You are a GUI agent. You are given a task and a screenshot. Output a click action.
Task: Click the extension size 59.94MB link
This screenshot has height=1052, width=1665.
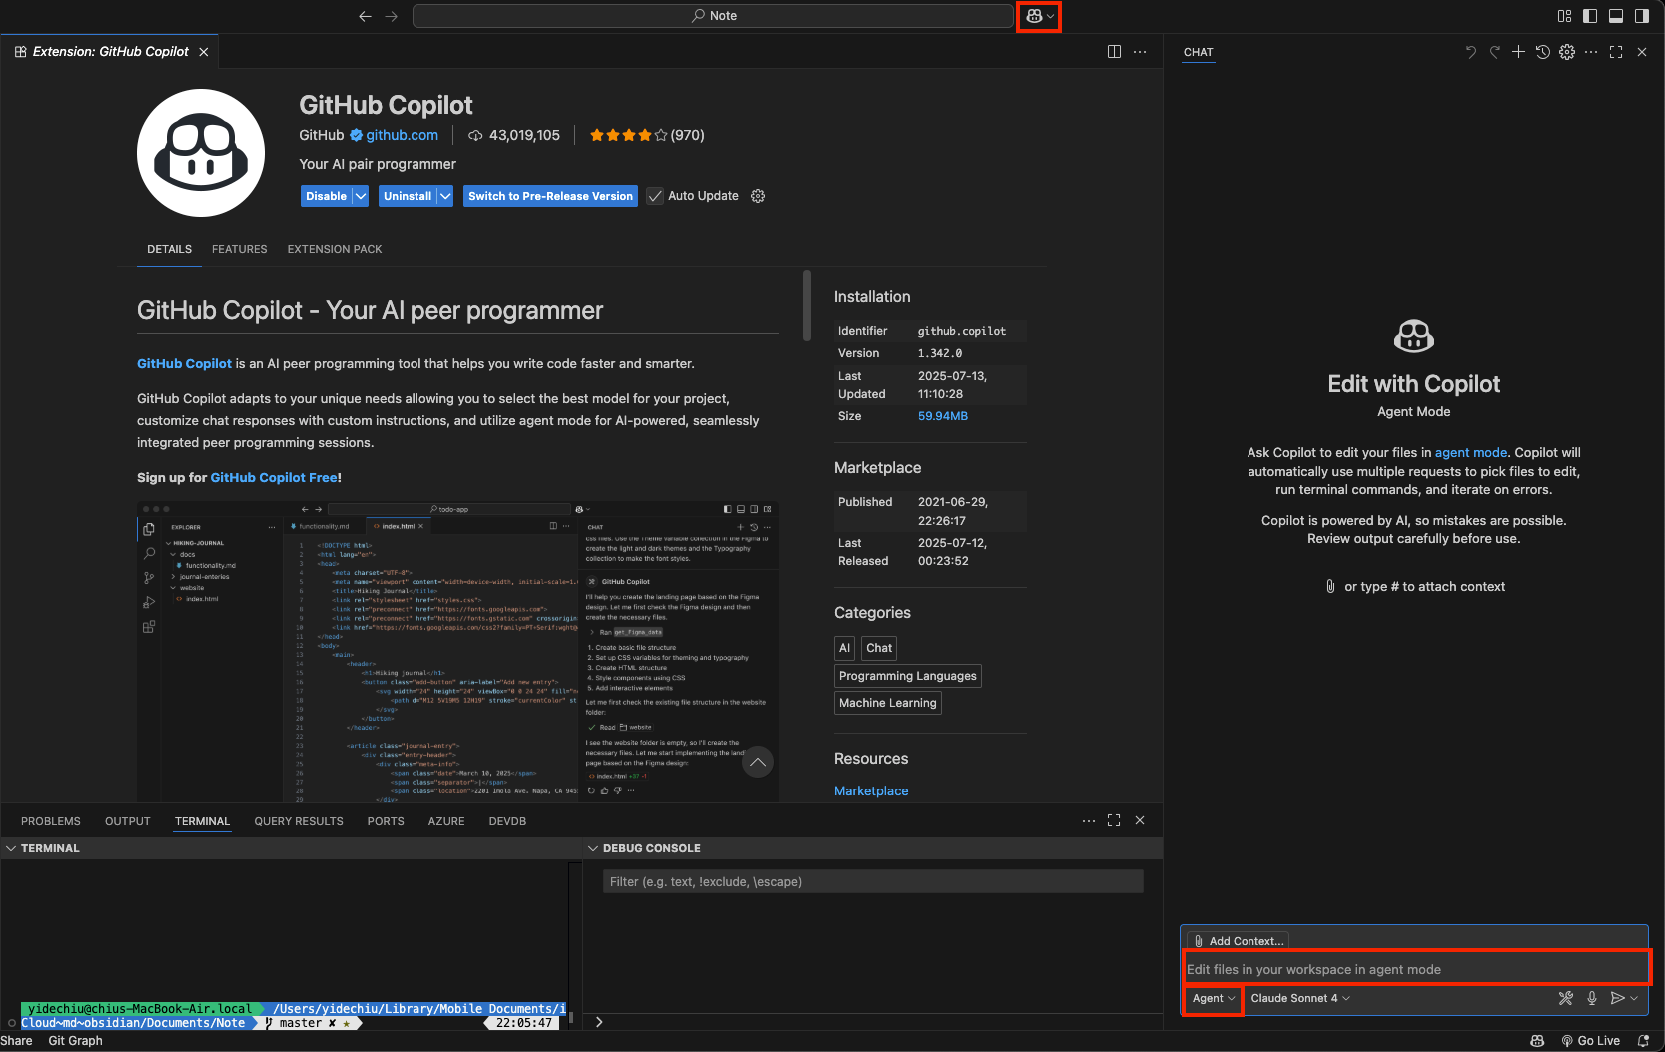[943, 416]
